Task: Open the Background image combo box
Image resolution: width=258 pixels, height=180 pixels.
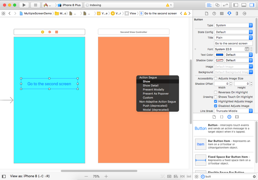Action: (233, 72)
